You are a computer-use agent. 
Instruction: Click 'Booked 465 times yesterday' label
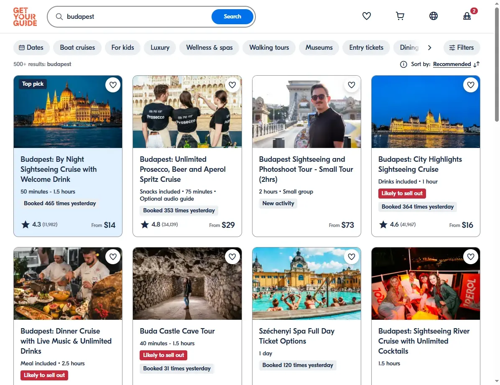pyautogui.click(x=60, y=204)
